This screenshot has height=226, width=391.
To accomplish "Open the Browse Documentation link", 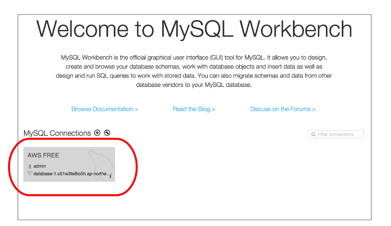I will point(105,109).
